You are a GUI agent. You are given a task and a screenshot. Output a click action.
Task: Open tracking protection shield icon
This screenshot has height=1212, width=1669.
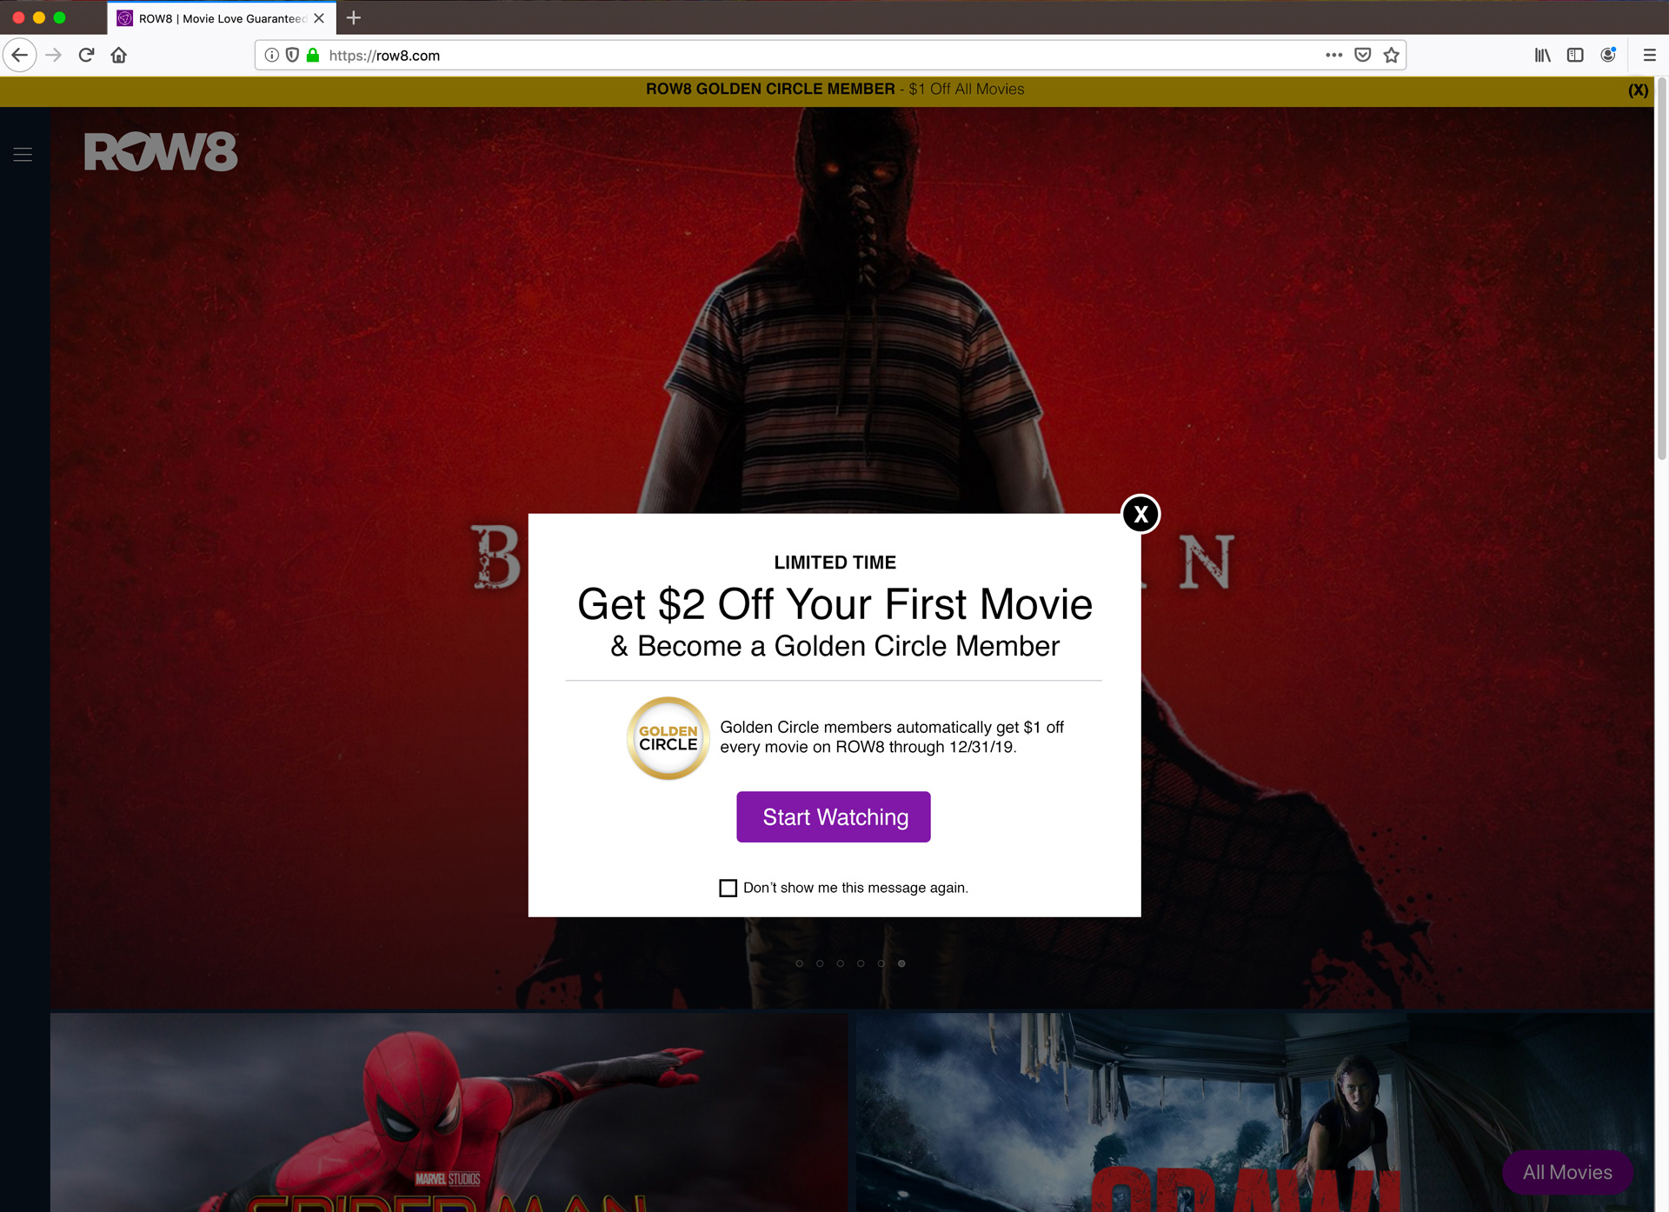292,55
